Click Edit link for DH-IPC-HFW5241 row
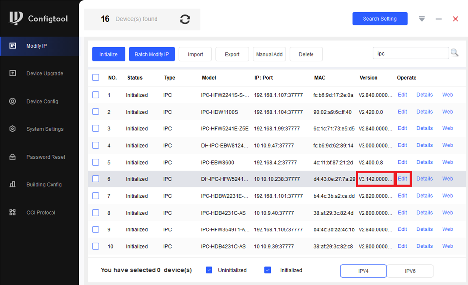The width and height of the screenshot is (468, 285). [402, 179]
